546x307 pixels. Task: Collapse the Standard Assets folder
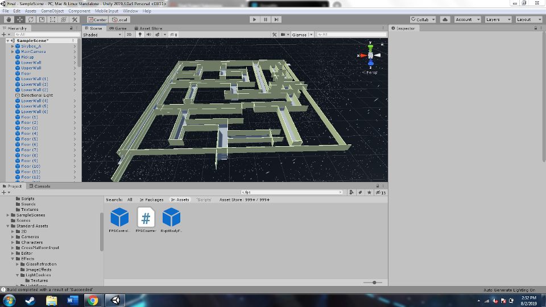[x=8, y=226]
